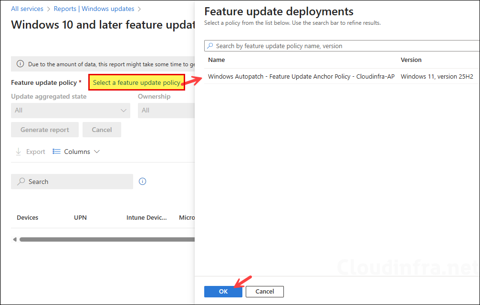Screen dimensions: 480x305
Task: Click the left arrow on the horizontal scrollbar
Action: point(14,239)
